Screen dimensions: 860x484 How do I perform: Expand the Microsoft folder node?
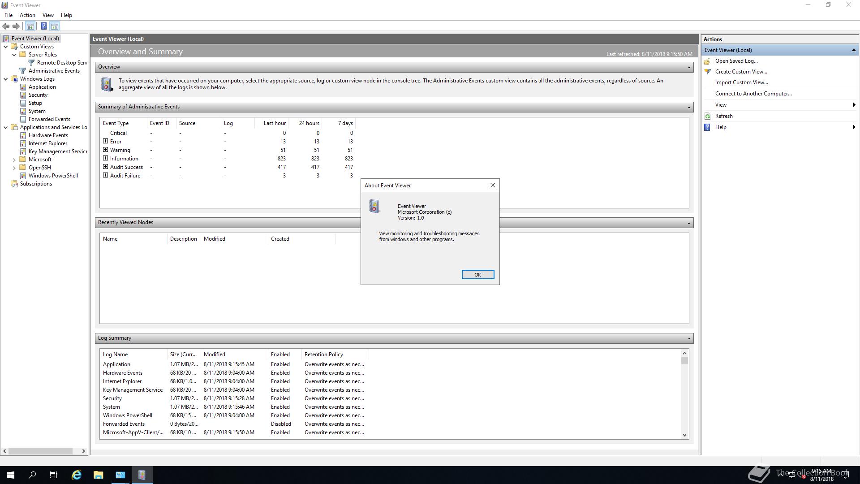tap(14, 160)
